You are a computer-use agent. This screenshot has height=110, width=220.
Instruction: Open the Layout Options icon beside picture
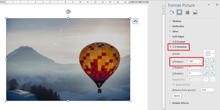click(x=135, y=21)
